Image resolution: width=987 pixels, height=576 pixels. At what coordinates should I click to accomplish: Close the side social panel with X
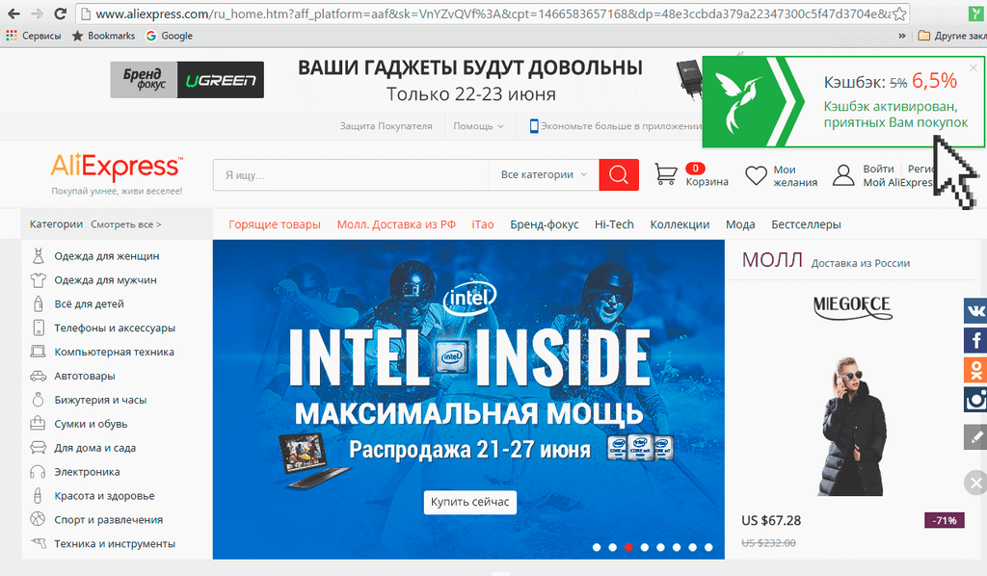point(975,483)
